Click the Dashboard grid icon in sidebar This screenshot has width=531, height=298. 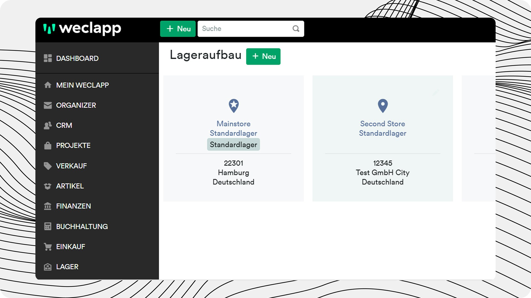point(48,58)
